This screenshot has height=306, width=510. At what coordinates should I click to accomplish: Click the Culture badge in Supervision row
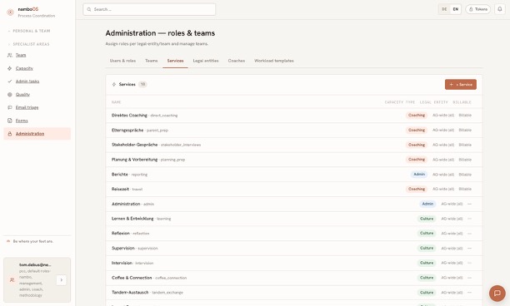click(x=427, y=248)
